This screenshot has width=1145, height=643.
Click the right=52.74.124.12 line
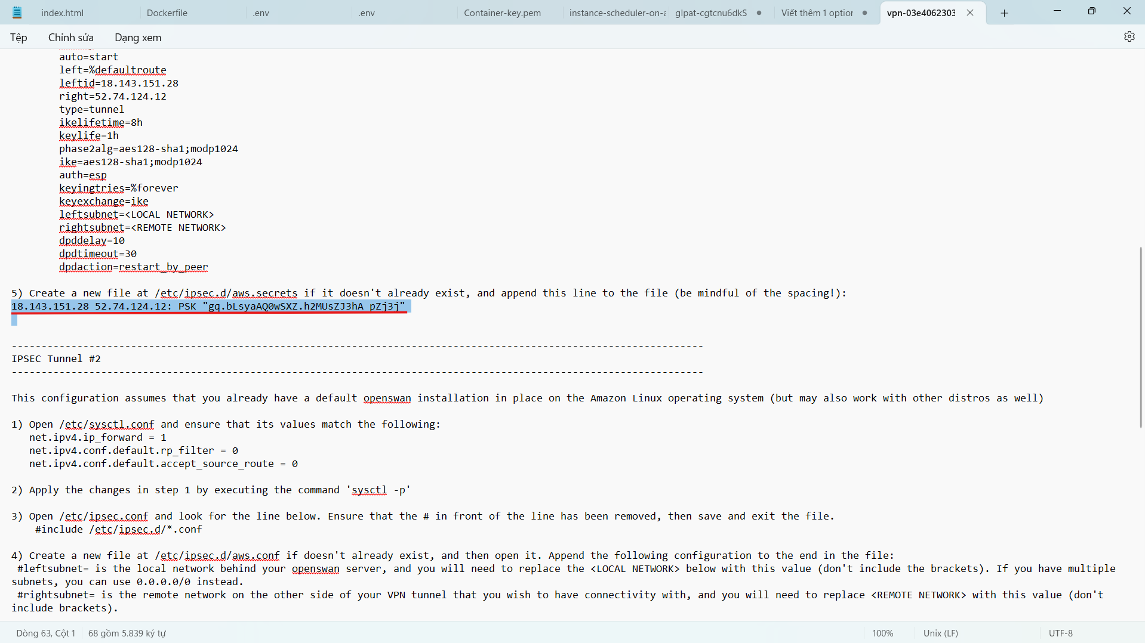[113, 96]
